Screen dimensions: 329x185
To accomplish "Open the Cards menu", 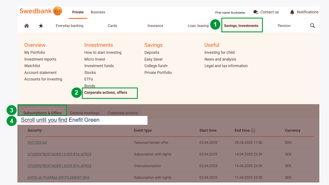I will pos(112,26).
